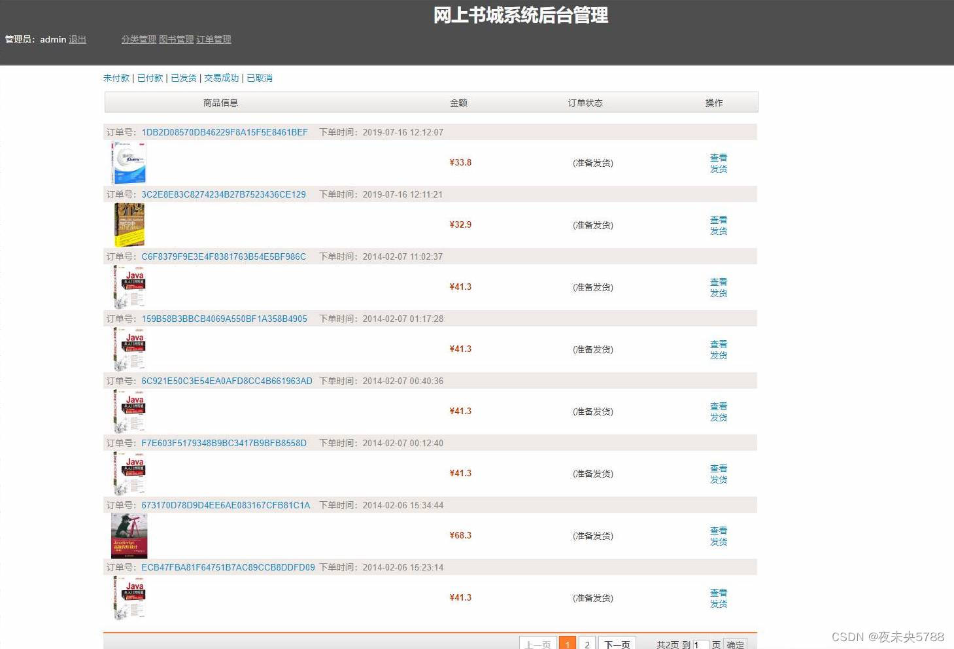The height and width of the screenshot is (649, 954).
Task: Click the Java book cover in order ECB47FBA…
Action: click(129, 598)
